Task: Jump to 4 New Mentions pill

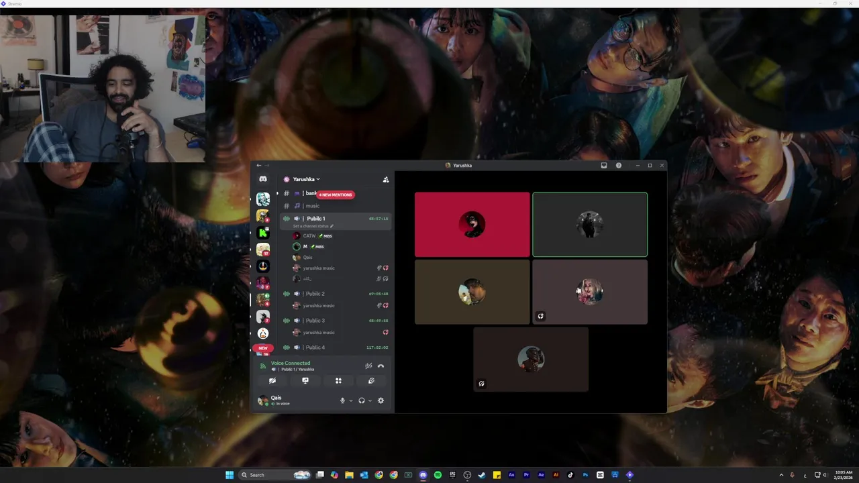Action: (x=336, y=195)
